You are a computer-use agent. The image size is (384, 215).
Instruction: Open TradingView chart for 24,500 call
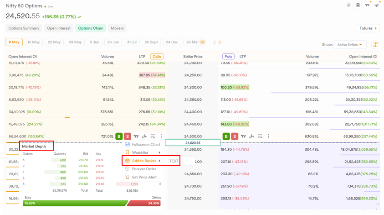click(x=136, y=136)
